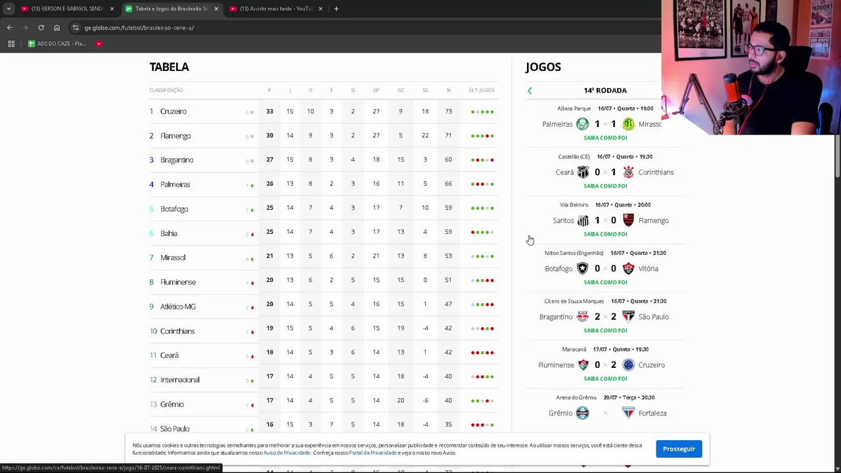Viewport: 841px width, 473px height.
Task: Click the Bragantino crest in Jogos
Action: pyautogui.click(x=582, y=317)
